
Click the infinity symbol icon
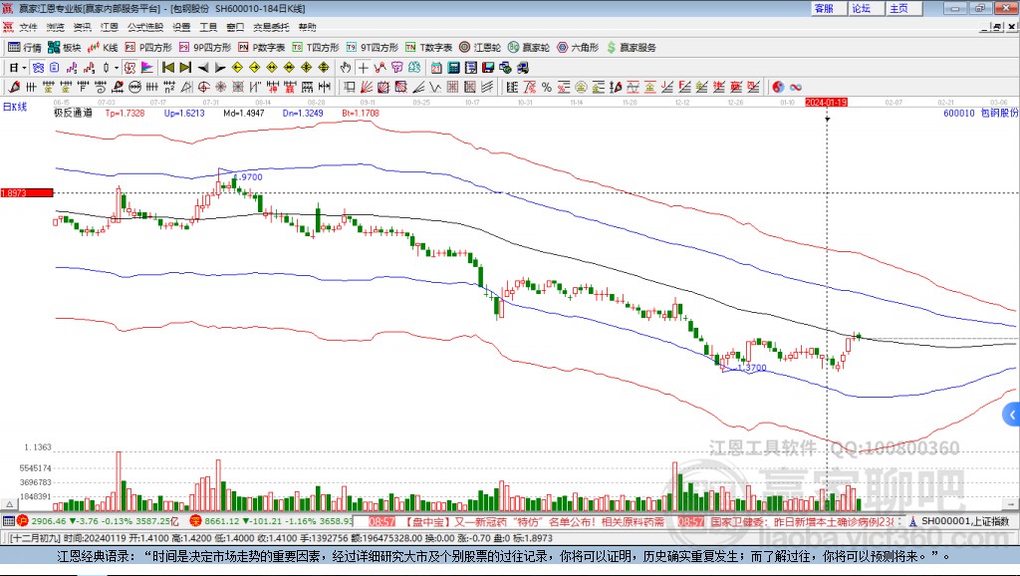pyautogui.click(x=796, y=87)
